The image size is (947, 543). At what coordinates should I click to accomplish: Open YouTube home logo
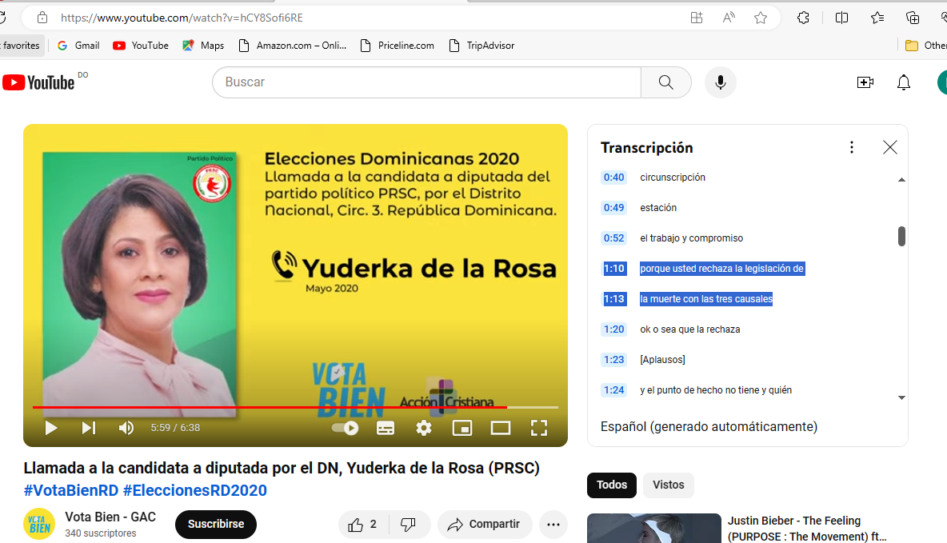click(x=38, y=82)
